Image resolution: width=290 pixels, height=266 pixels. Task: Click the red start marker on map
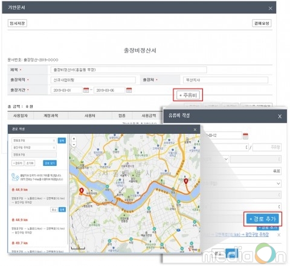pyautogui.click(x=82, y=191)
